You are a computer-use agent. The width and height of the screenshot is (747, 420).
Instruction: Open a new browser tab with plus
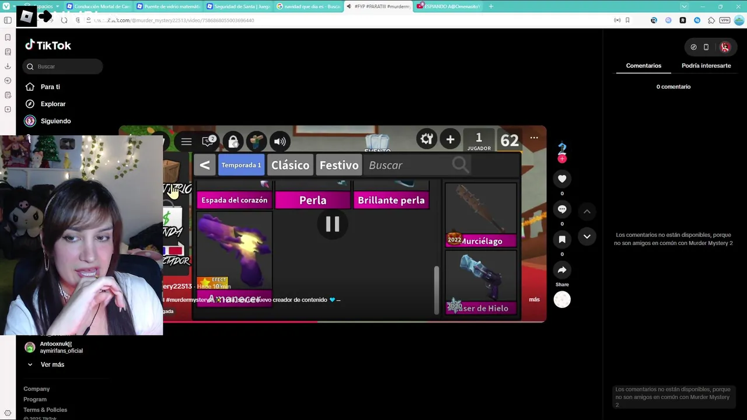491,6
